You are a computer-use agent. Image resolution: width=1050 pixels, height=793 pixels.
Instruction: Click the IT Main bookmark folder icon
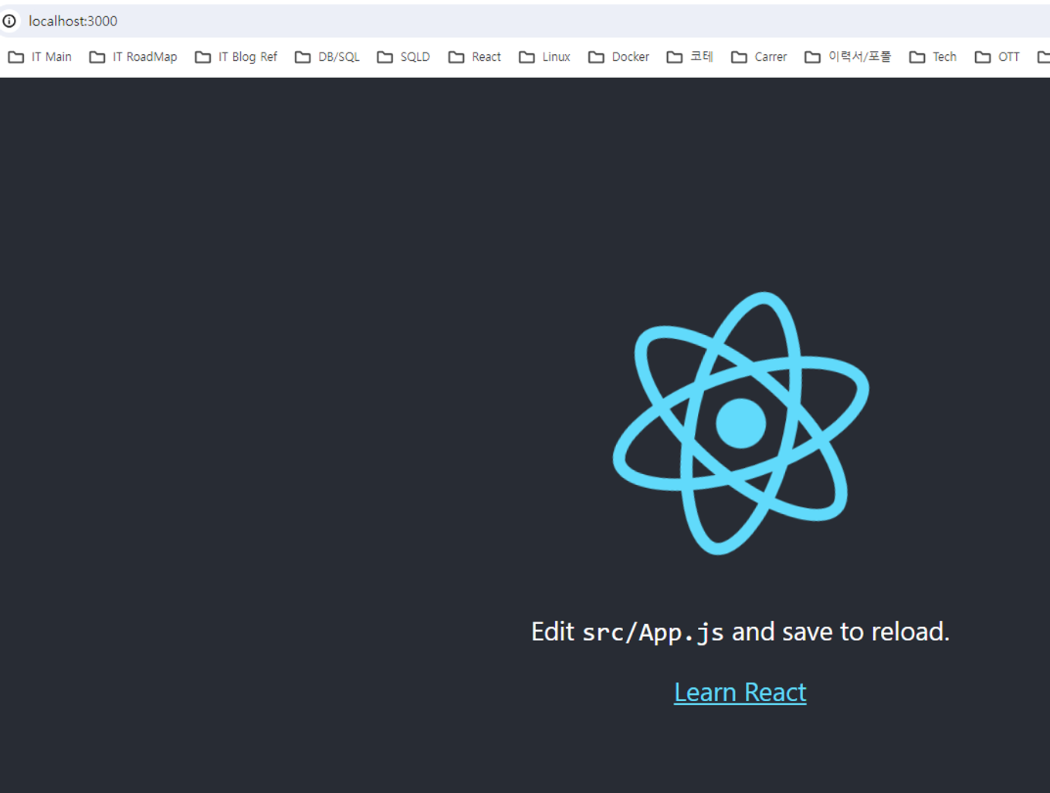click(15, 56)
